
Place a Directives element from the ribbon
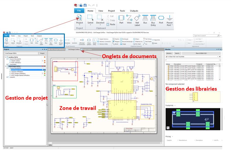[67, 41]
